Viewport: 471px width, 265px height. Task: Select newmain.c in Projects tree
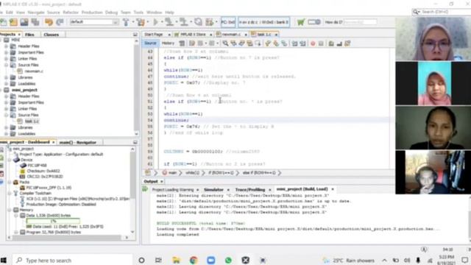[x=33, y=71]
